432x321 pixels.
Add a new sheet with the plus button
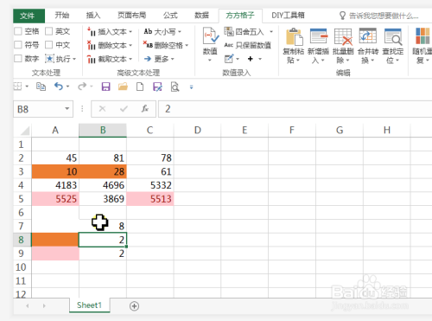(x=134, y=306)
